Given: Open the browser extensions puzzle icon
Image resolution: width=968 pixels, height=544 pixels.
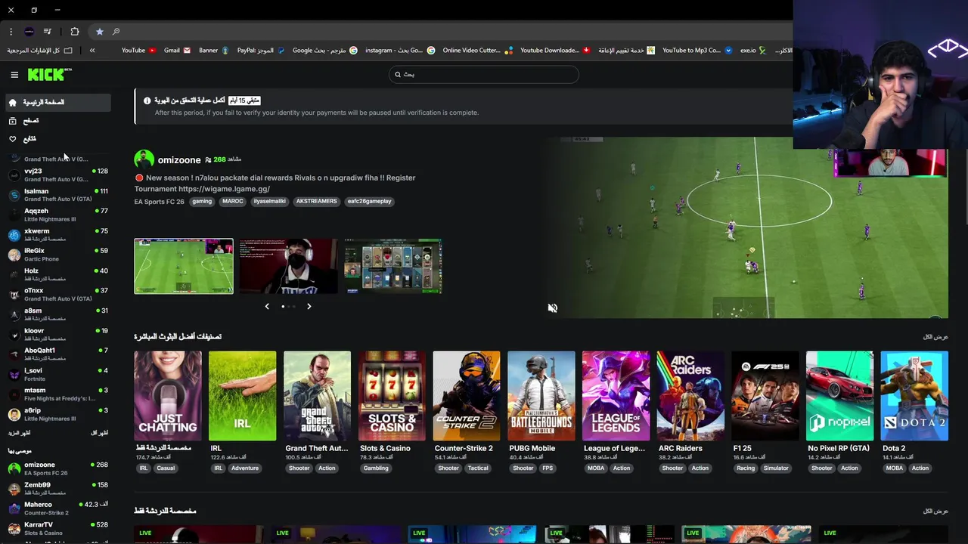Looking at the screenshot, I should pyautogui.click(x=74, y=32).
